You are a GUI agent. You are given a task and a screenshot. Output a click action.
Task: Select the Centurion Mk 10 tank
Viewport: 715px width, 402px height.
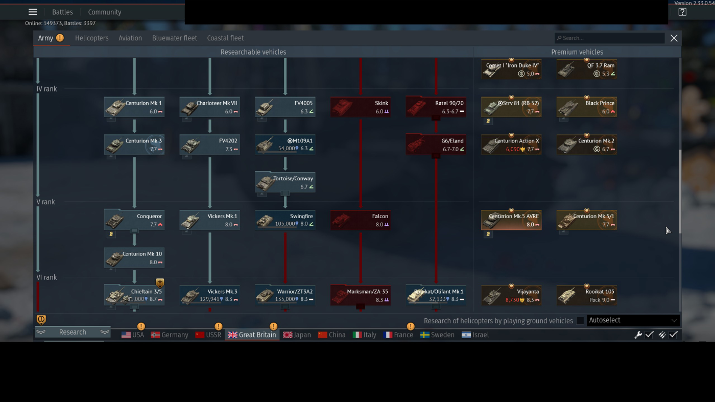(134, 258)
